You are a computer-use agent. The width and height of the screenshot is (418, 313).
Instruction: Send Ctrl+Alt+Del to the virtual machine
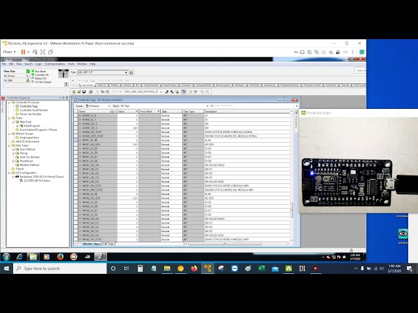tap(35, 52)
